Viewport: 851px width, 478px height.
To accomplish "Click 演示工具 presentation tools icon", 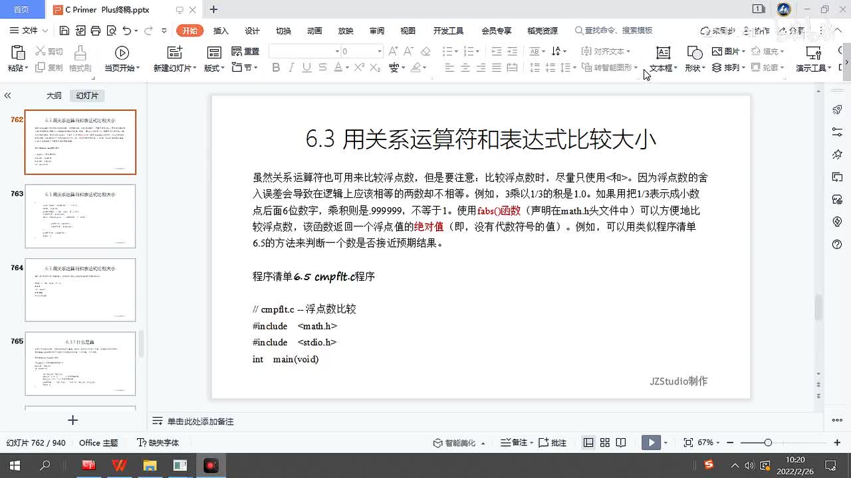I will pyautogui.click(x=813, y=52).
